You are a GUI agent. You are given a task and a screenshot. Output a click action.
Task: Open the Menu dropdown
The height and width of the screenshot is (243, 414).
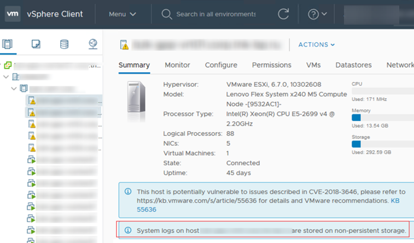123,14
